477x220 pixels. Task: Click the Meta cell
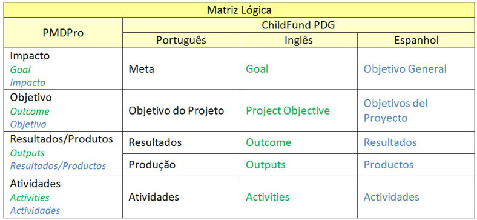(x=182, y=69)
